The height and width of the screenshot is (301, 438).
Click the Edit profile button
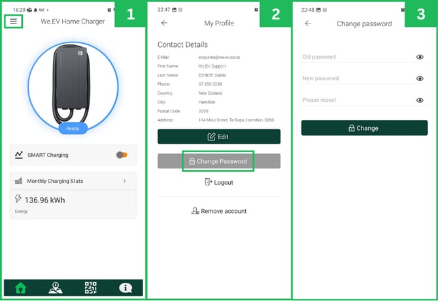219,136
